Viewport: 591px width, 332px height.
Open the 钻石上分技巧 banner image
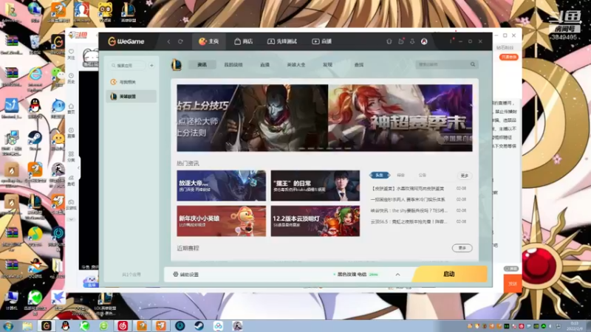[253, 118]
